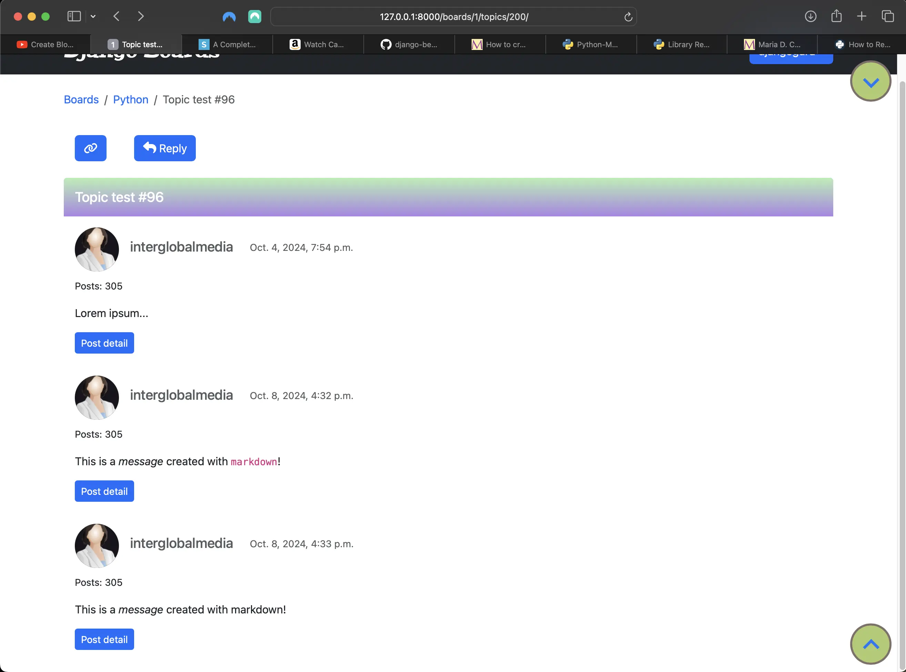The height and width of the screenshot is (672, 906).
Task: Switch to the Python-M... tab
Action: [x=591, y=44]
